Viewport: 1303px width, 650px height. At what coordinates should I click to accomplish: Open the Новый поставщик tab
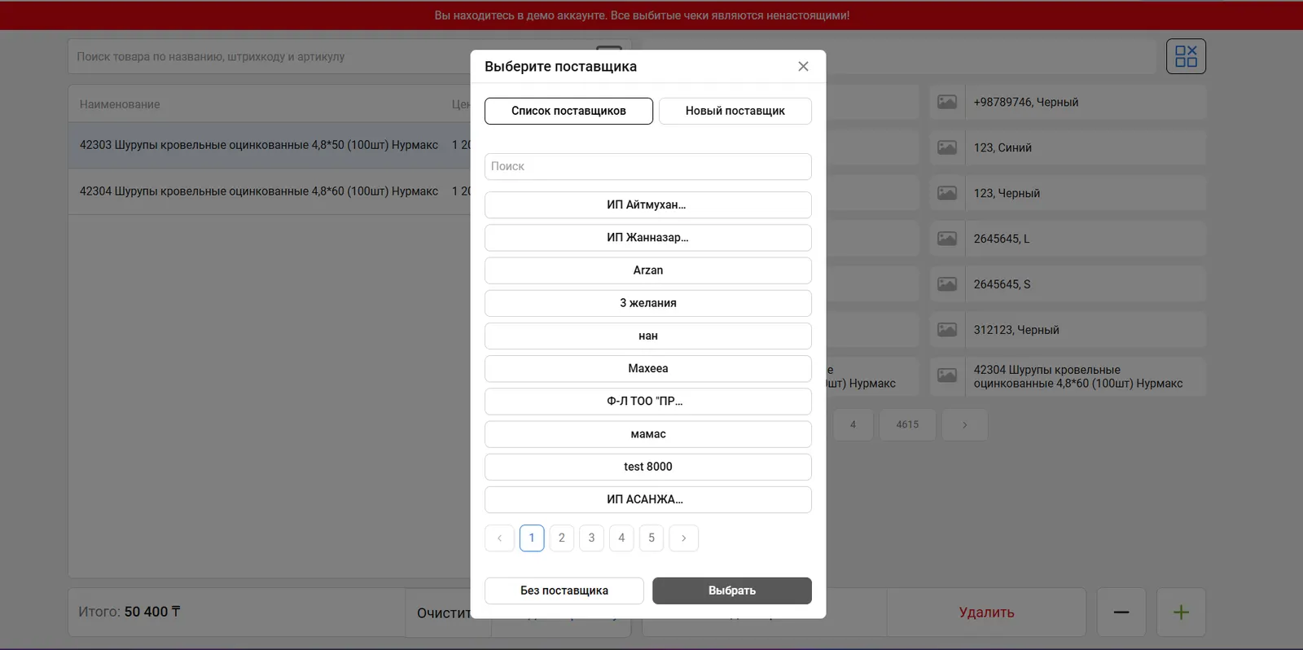735,112
